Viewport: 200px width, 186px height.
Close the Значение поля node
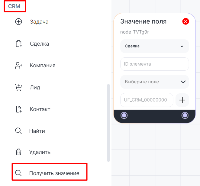pyautogui.click(x=185, y=21)
